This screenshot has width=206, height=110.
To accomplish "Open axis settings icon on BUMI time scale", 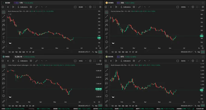I will [100, 48].
